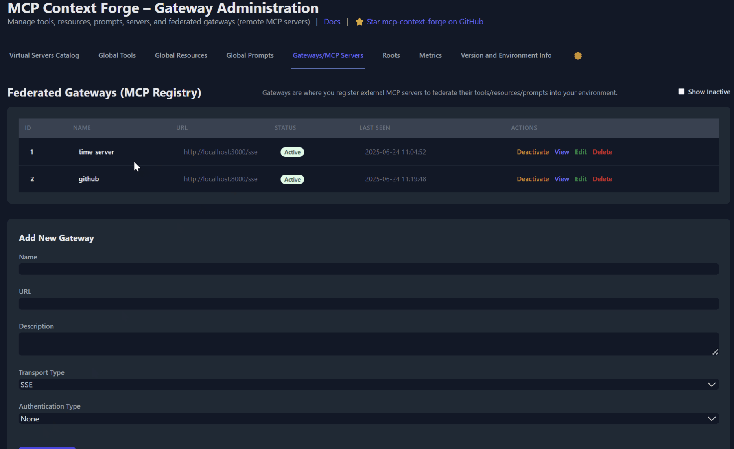The height and width of the screenshot is (449, 734).
Task: Expand the Transport Type dropdown
Action: (x=369, y=385)
